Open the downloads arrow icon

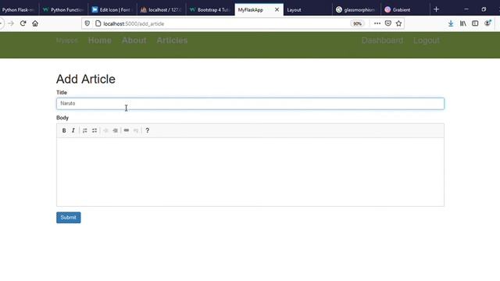[x=451, y=23]
